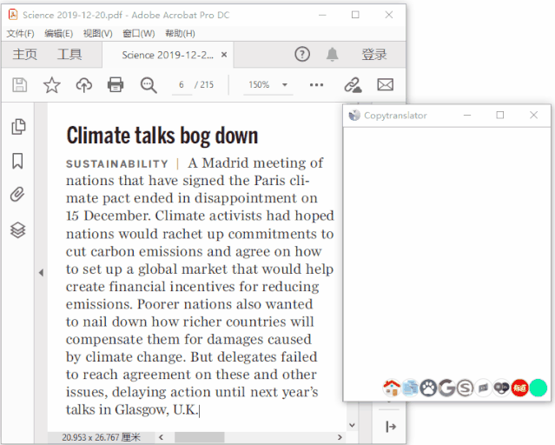Select Sogou S engine in Copytranslator
This screenshot has width=555, height=445.
tap(465, 388)
